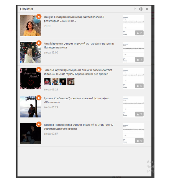Open Татьяна Половинкина's dark avatar photo
The height and width of the screenshot is (182, 177).
point(30,134)
